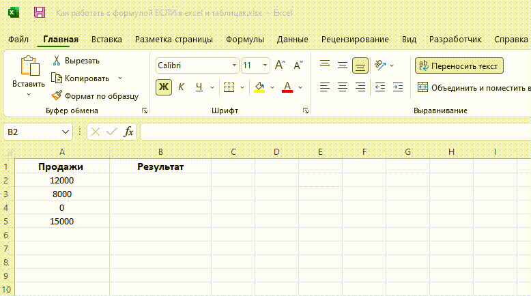Switch to the Разработчик tab
The width and height of the screenshot is (531, 296).
click(455, 40)
